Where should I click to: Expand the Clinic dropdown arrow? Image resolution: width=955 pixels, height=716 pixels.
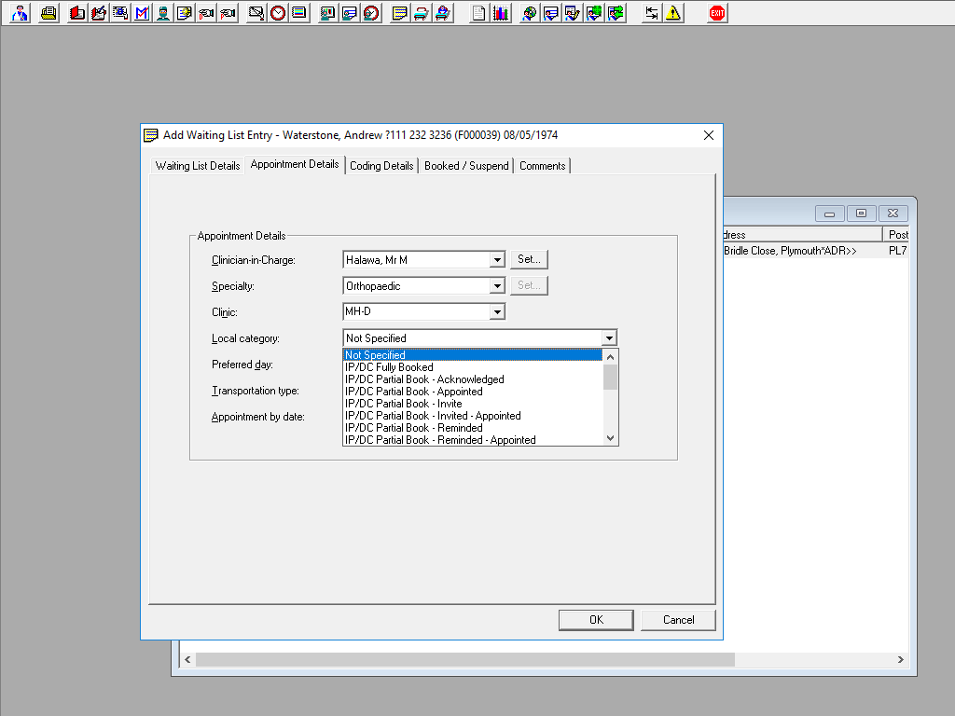click(498, 311)
